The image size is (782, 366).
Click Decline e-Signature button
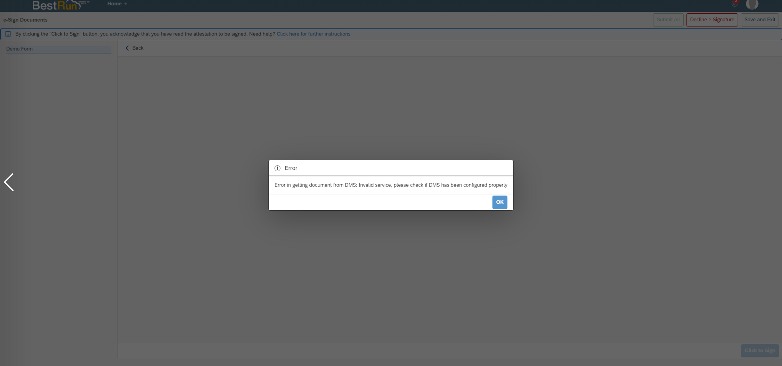tap(712, 20)
